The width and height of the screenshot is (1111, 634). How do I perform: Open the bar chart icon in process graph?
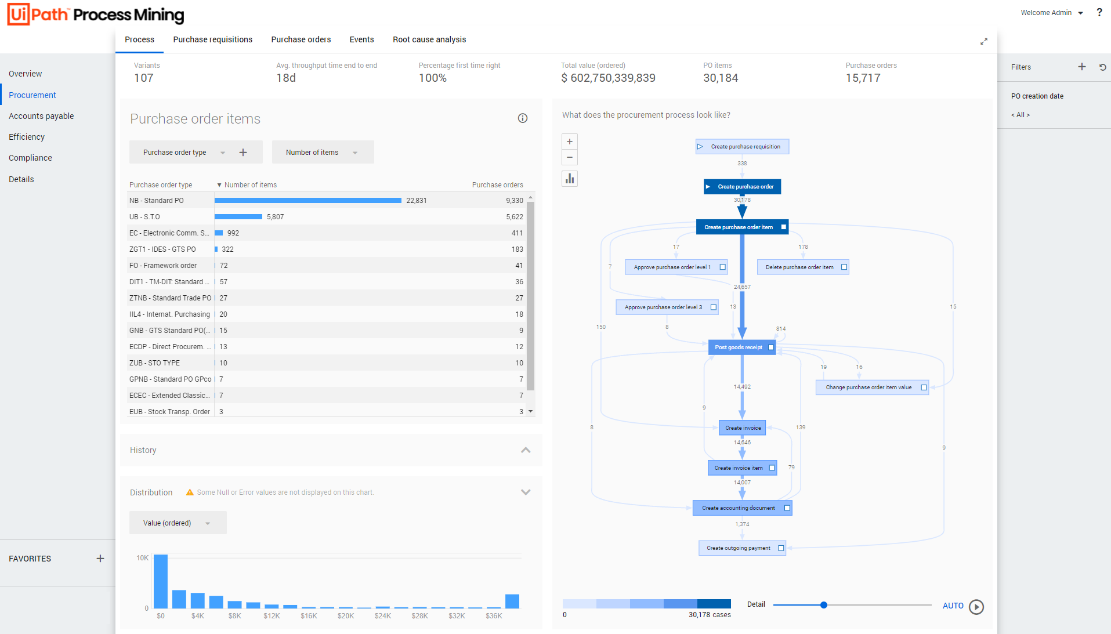click(x=570, y=179)
